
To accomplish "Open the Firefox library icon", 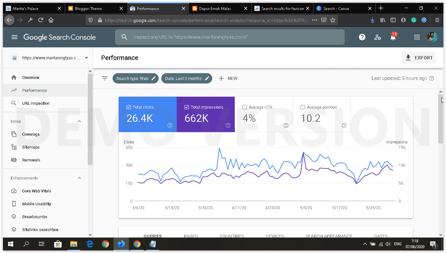I will click(x=383, y=20).
